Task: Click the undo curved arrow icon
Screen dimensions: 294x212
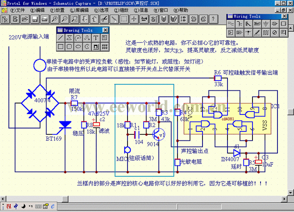Action: pos(194,19)
